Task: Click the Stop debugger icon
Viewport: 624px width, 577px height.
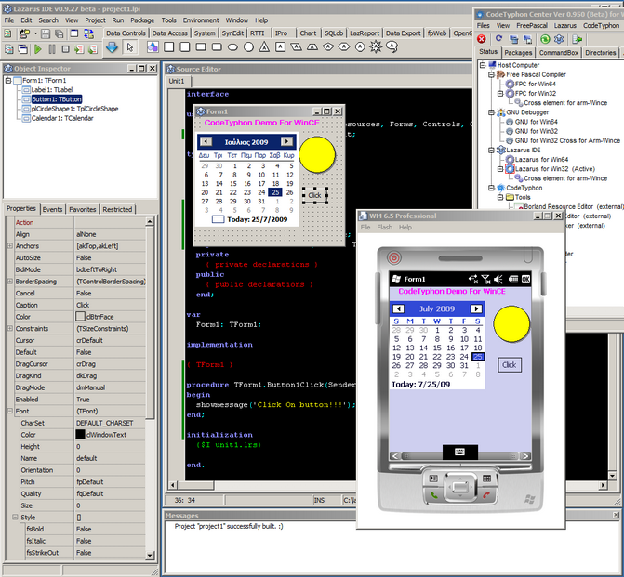Action: click(x=66, y=49)
